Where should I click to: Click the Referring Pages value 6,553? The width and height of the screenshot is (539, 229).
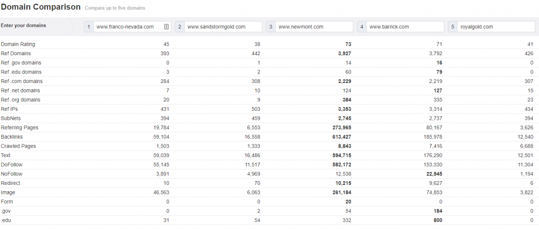pyautogui.click(x=254, y=128)
